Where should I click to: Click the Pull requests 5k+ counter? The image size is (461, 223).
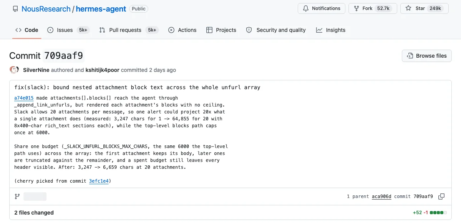[151, 30]
